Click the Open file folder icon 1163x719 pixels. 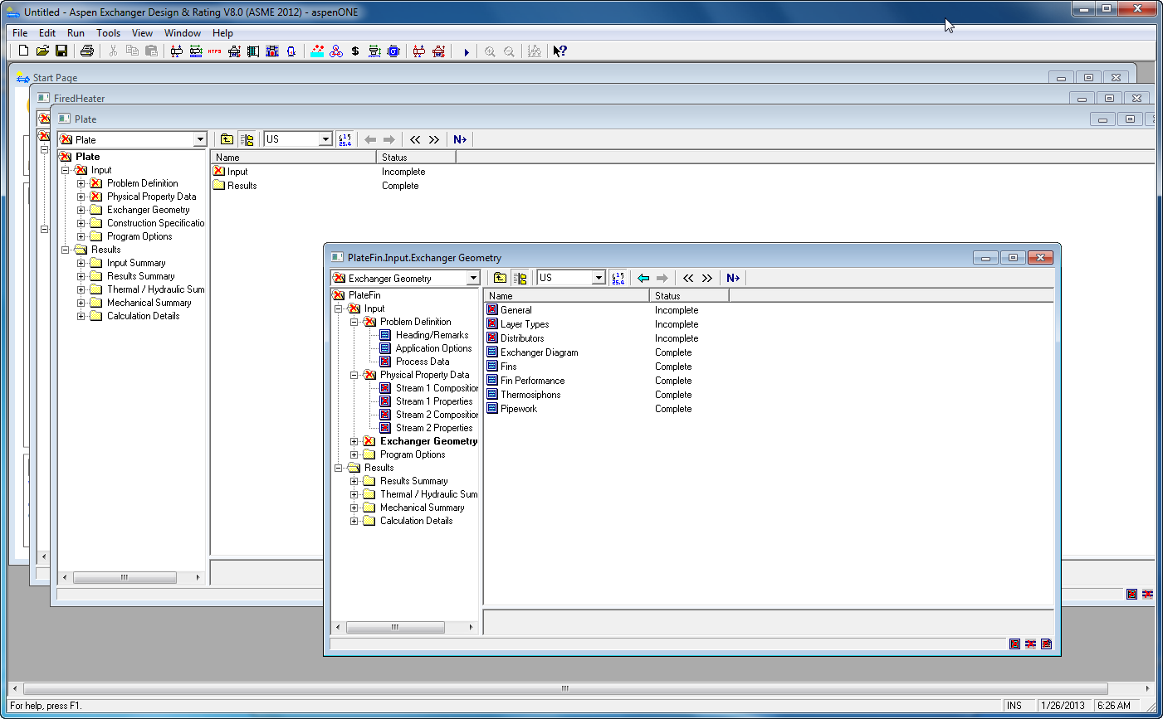pyautogui.click(x=42, y=51)
